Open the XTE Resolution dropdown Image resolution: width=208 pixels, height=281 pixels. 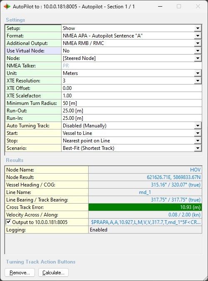198,81
